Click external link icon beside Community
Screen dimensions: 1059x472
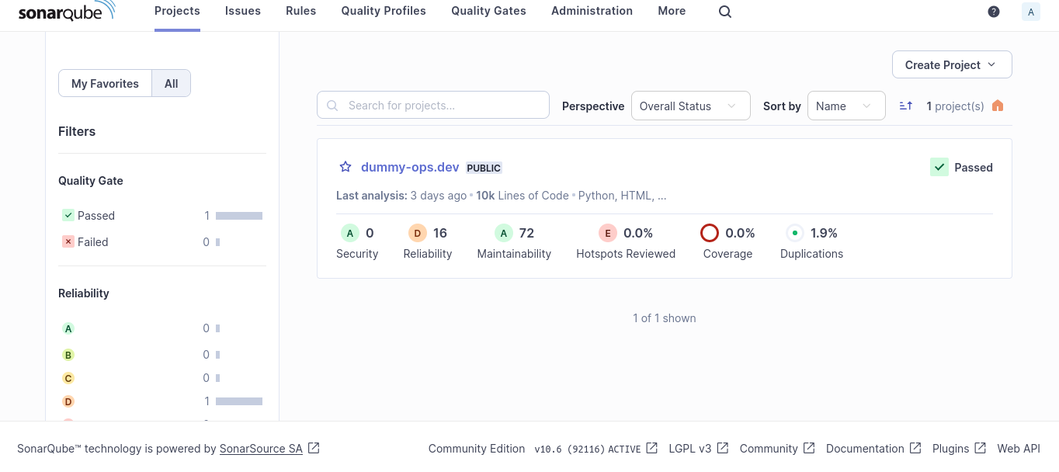809,448
